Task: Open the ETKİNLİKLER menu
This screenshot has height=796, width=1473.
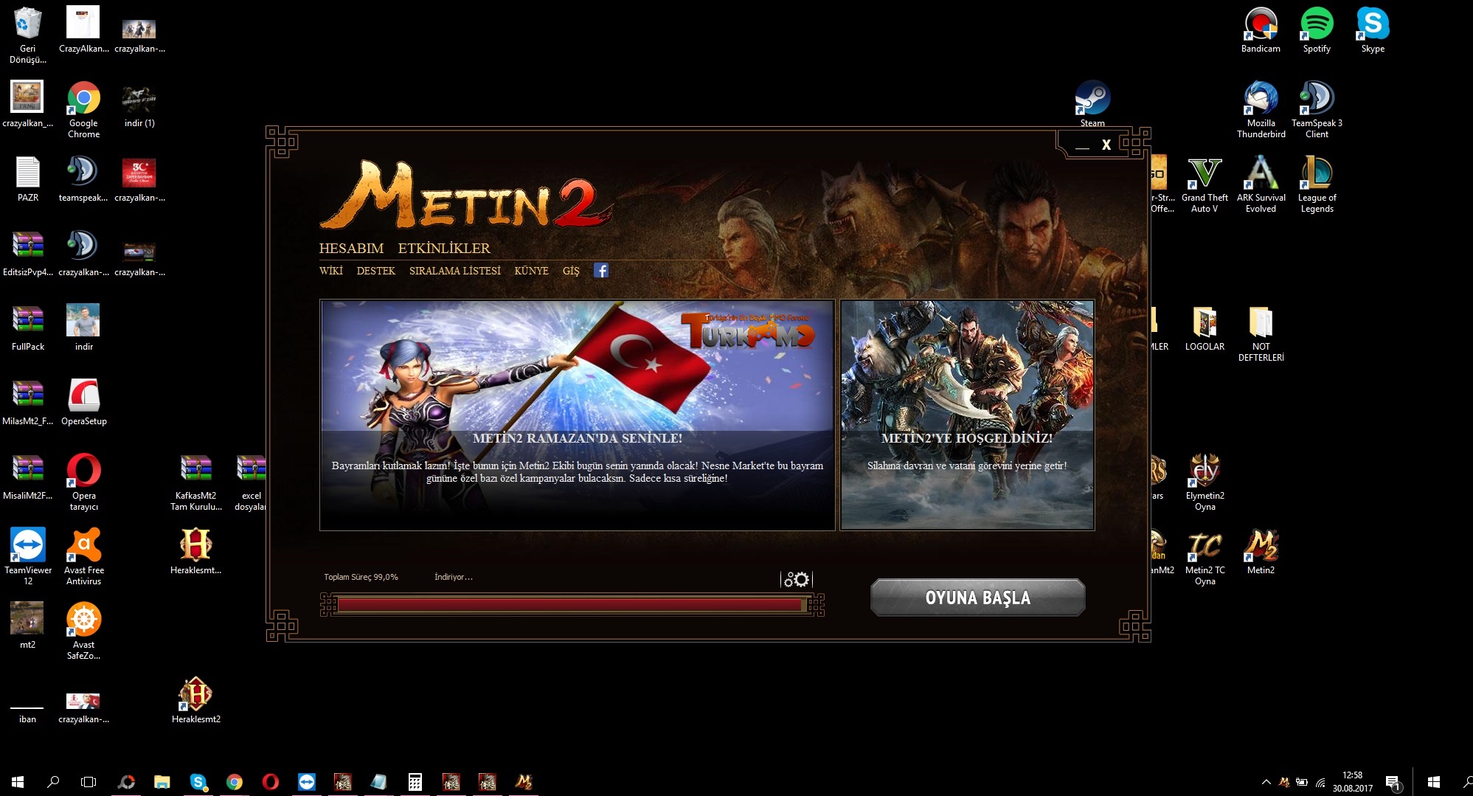Action: [444, 249]
